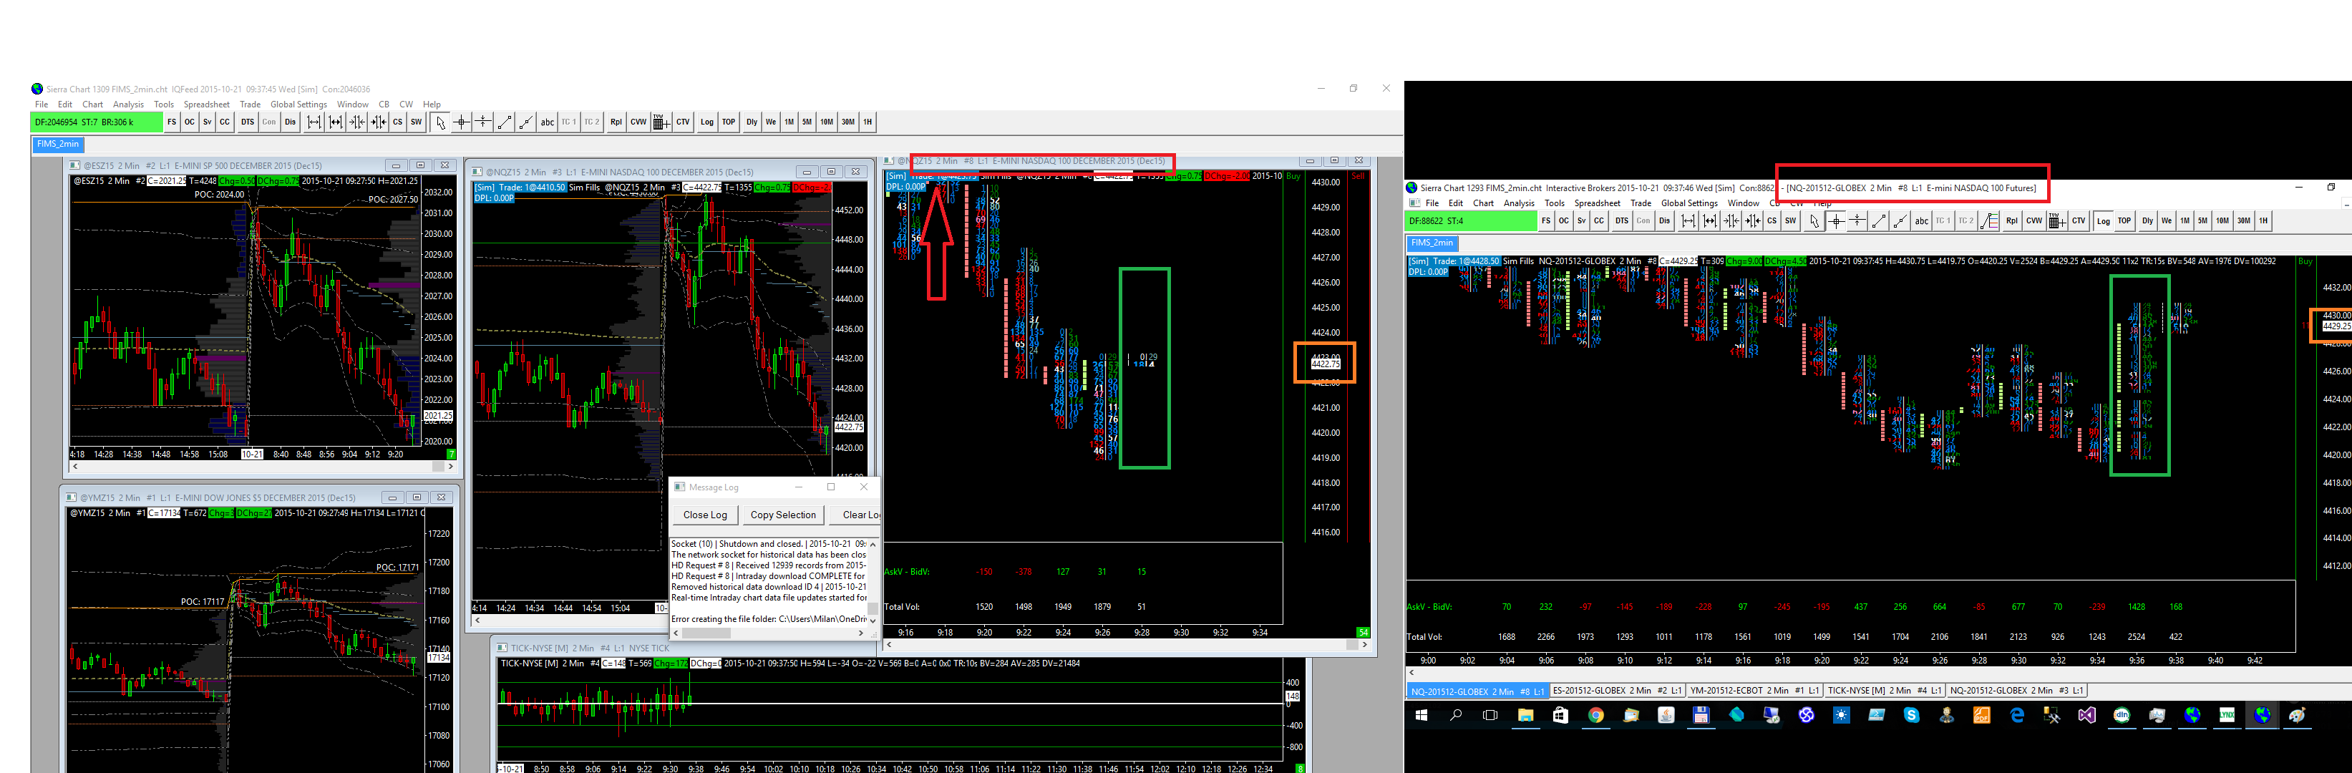Screen dimensions: 2352x773
Task: Toggle the DTS button in the IQFeed toolbar
Action: [248, 122]
